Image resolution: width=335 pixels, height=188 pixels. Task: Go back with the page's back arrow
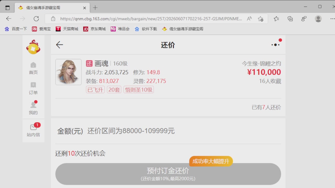(x=59, y=45)
